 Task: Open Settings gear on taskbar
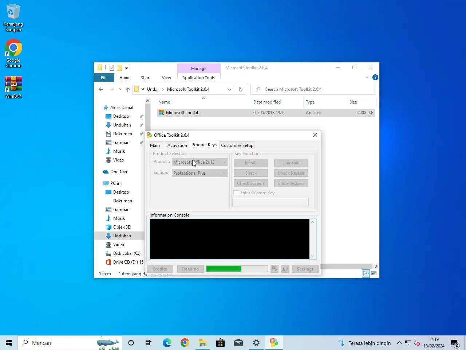256,343
